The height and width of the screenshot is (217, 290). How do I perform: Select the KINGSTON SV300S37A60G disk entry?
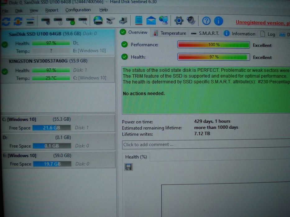[58, 69]
